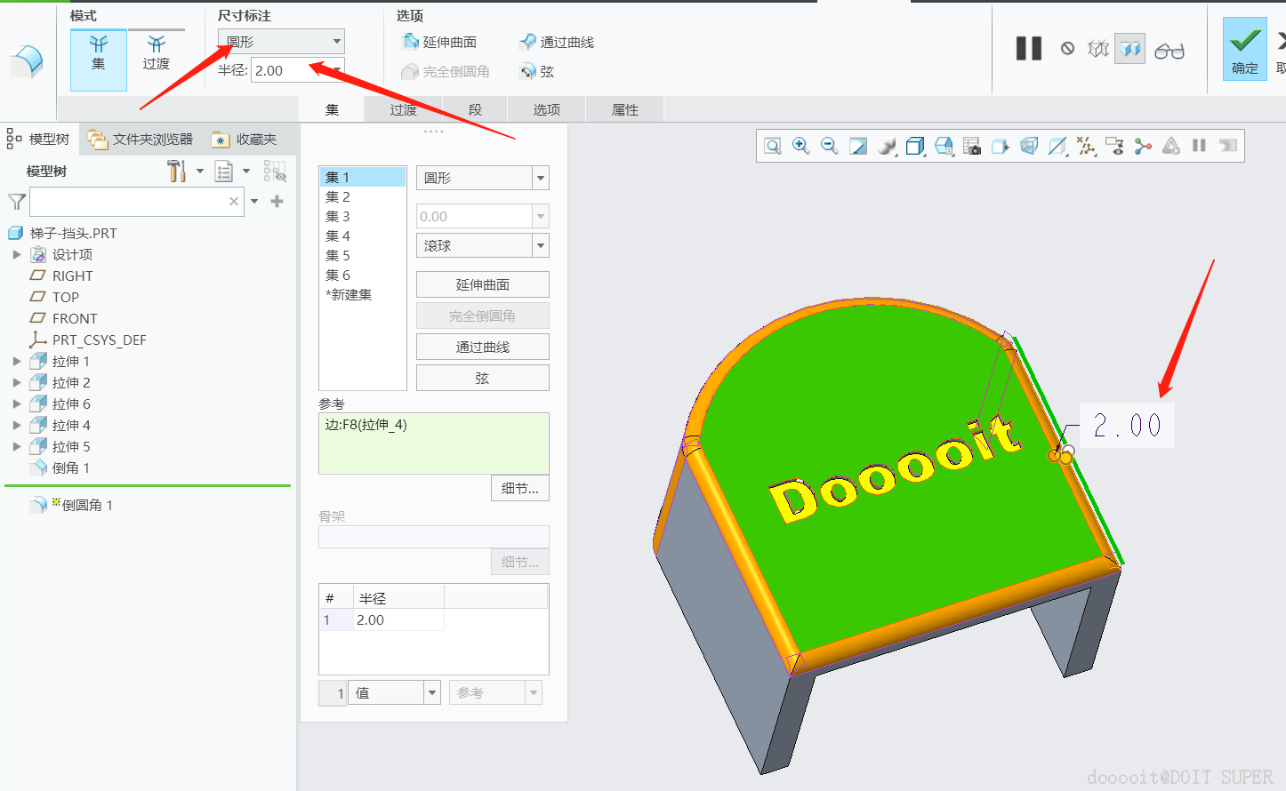Select 集 3 in the set list
This screenshot has width=1286, height=791.
pos(338,217)
